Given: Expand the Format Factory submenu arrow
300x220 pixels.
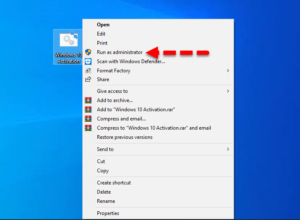Looking at the screenshot, I should [x=228, y=71].
